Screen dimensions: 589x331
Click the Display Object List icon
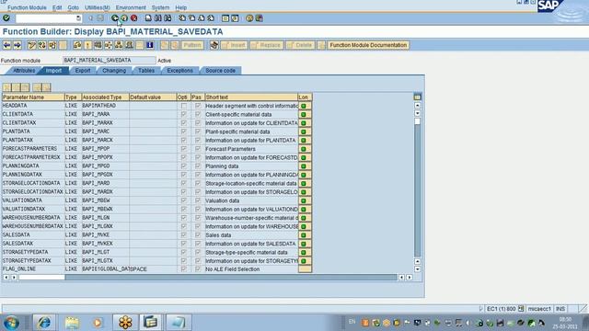click(x=119, y=45)
